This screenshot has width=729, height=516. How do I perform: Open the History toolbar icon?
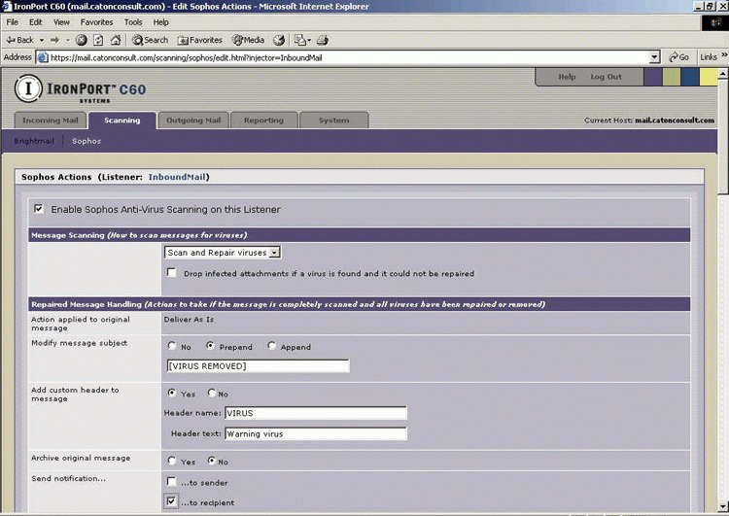279,40
